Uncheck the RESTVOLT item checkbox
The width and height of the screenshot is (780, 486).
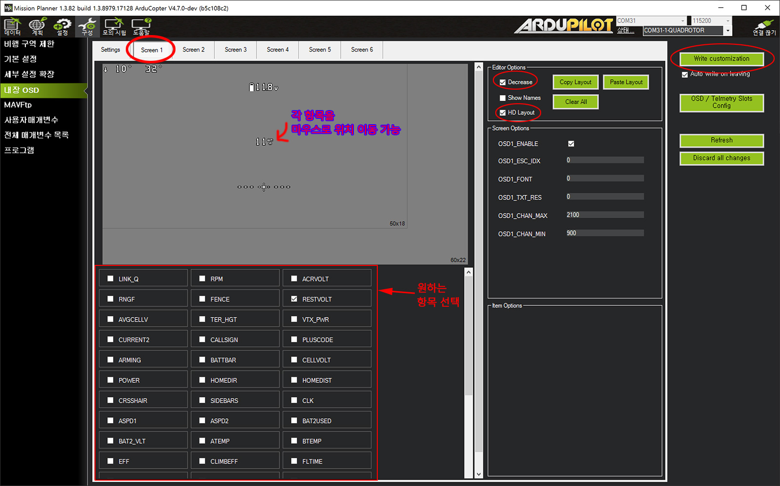click(x=294, y=299)
